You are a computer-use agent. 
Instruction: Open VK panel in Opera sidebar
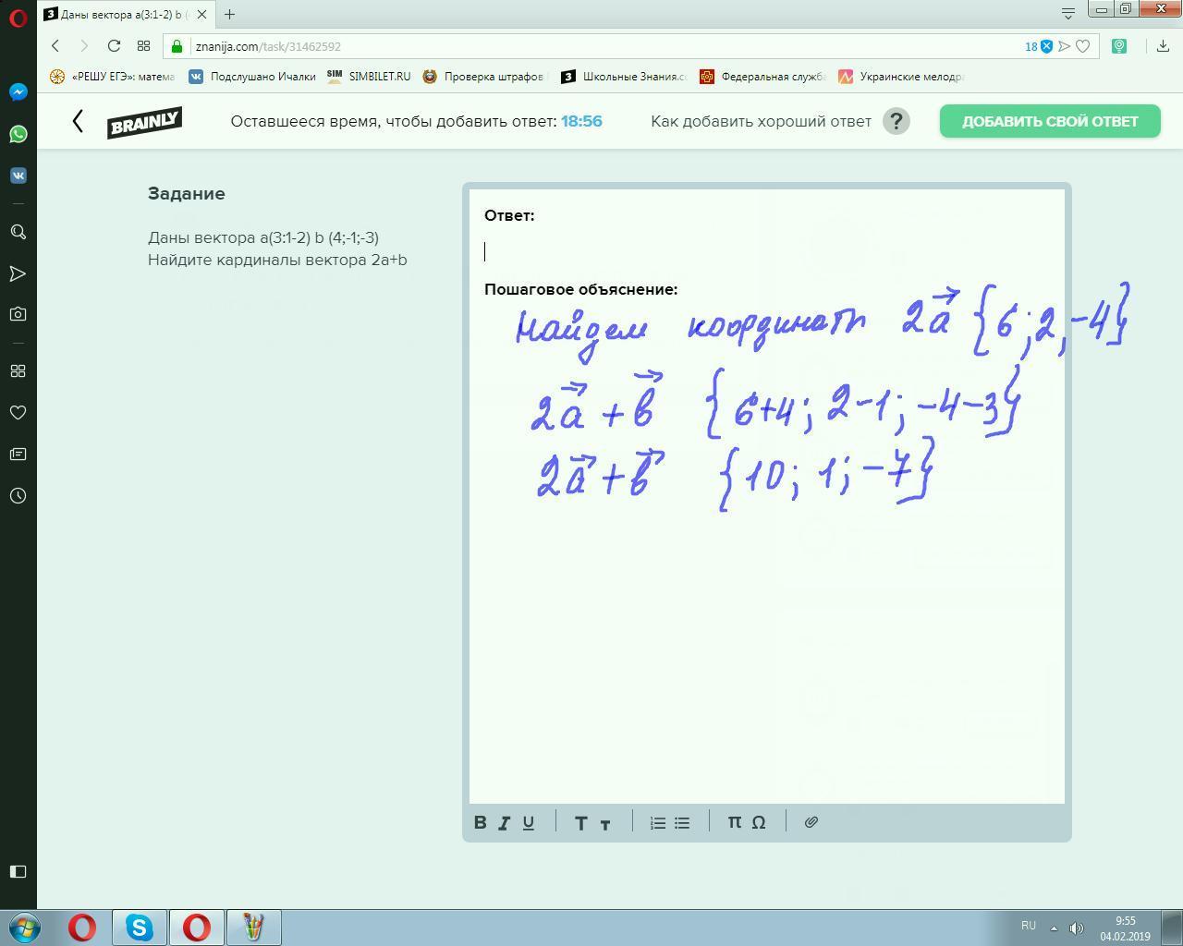18,176
